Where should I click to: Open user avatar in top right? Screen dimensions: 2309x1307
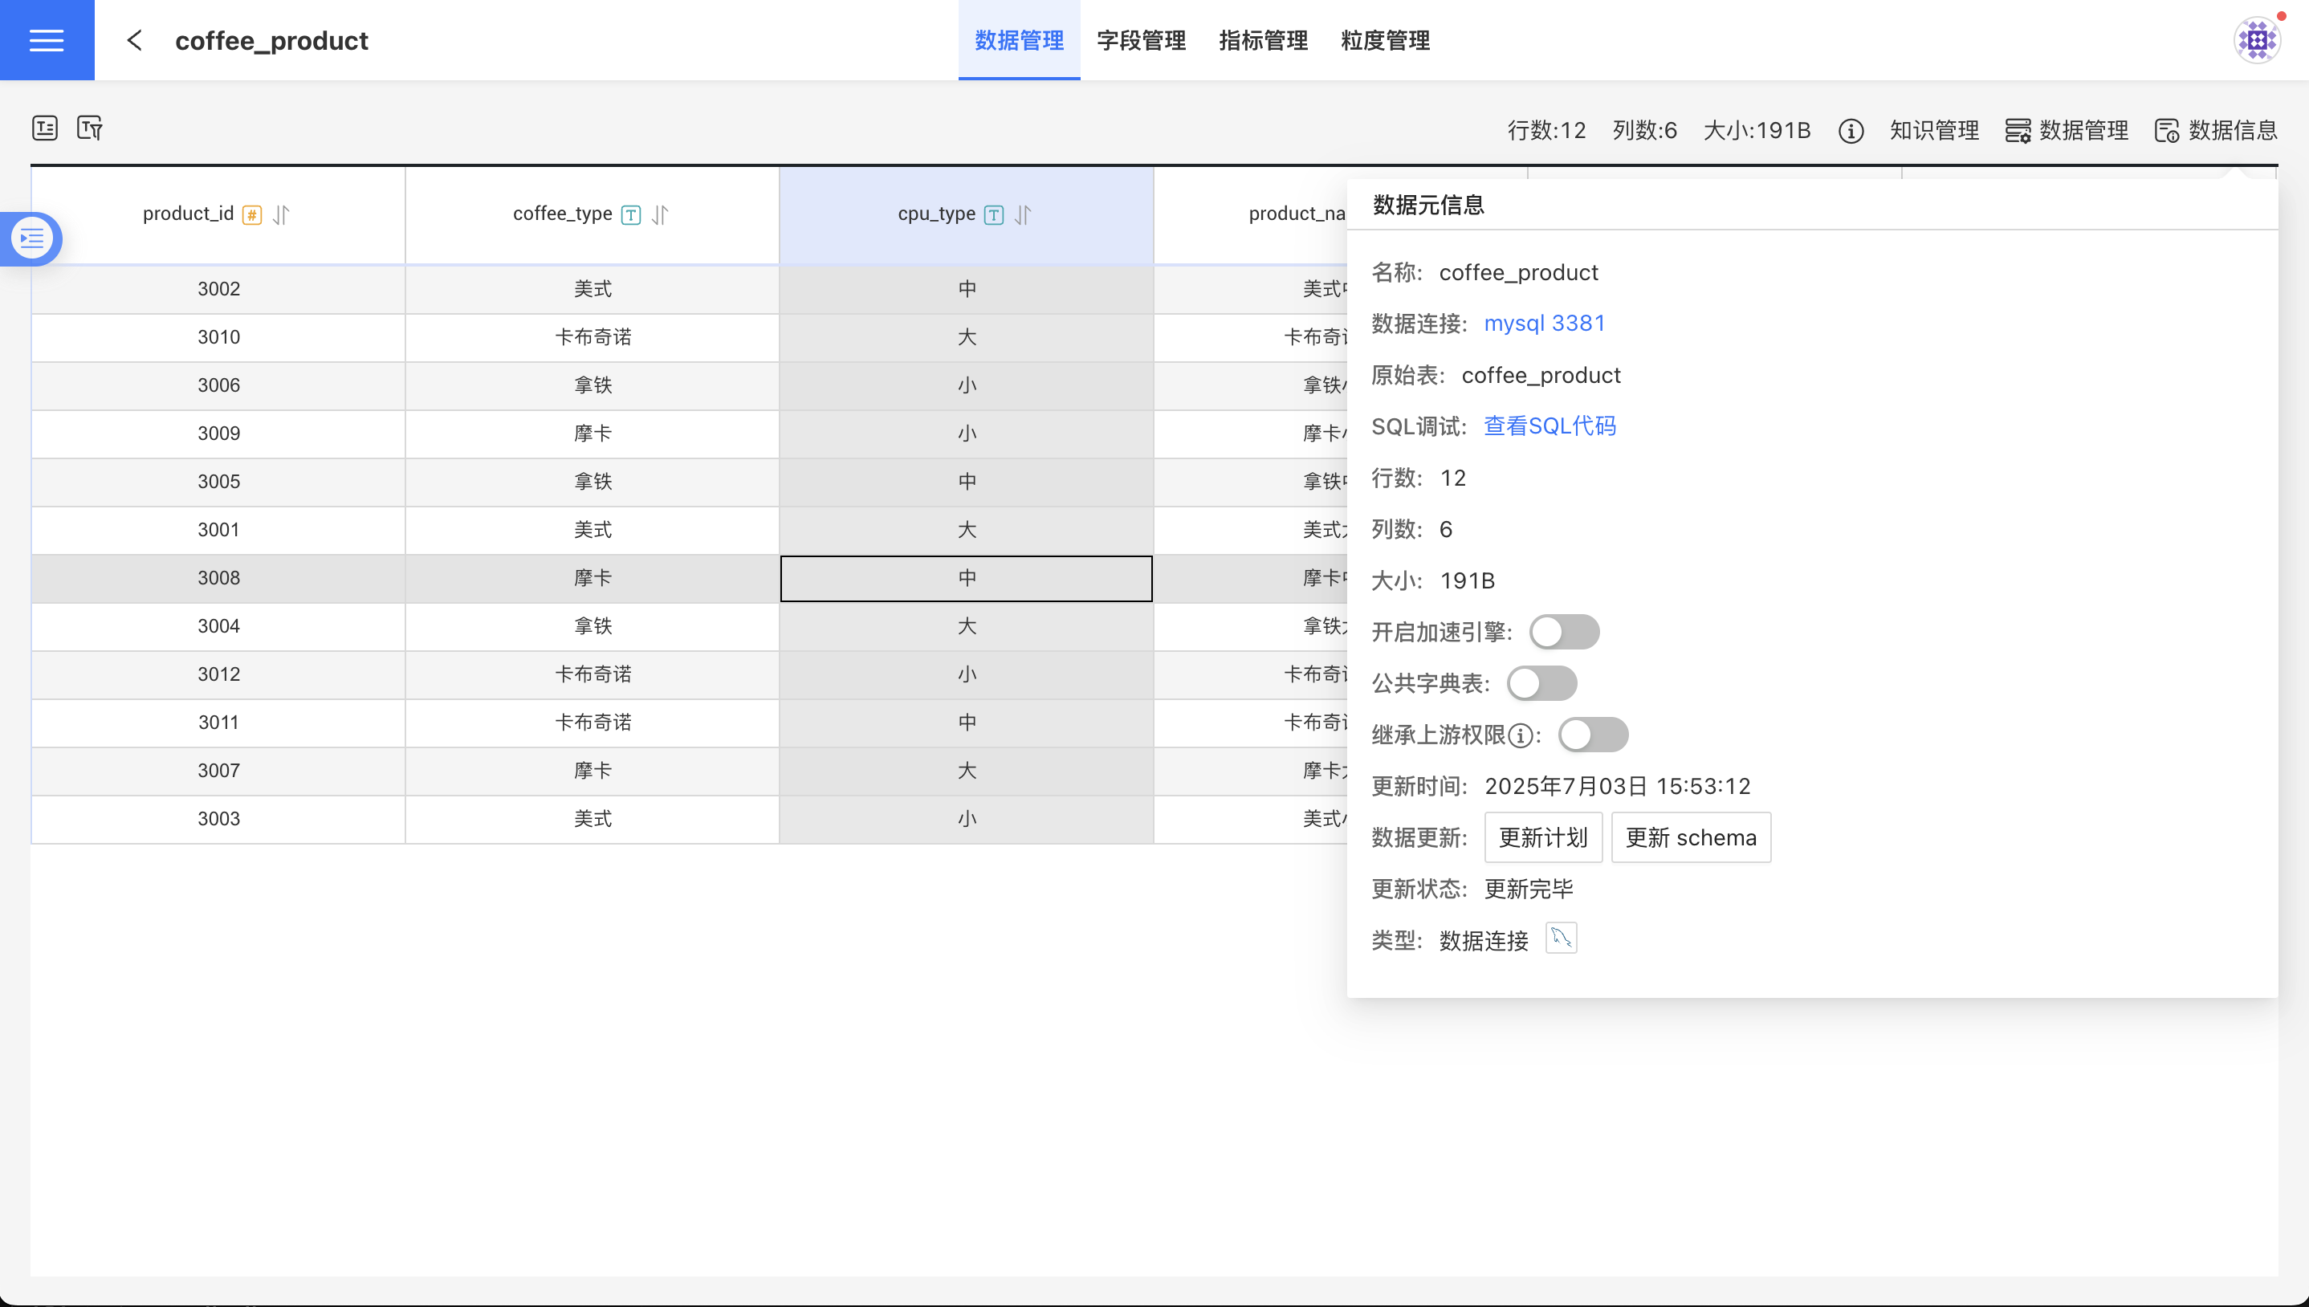coord(2256,40)
